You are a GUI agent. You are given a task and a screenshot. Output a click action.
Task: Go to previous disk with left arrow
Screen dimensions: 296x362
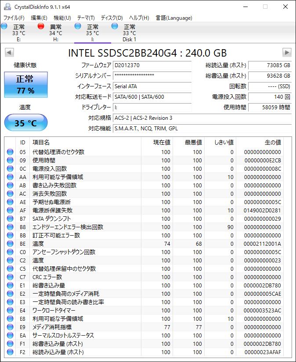coord(9,53)
